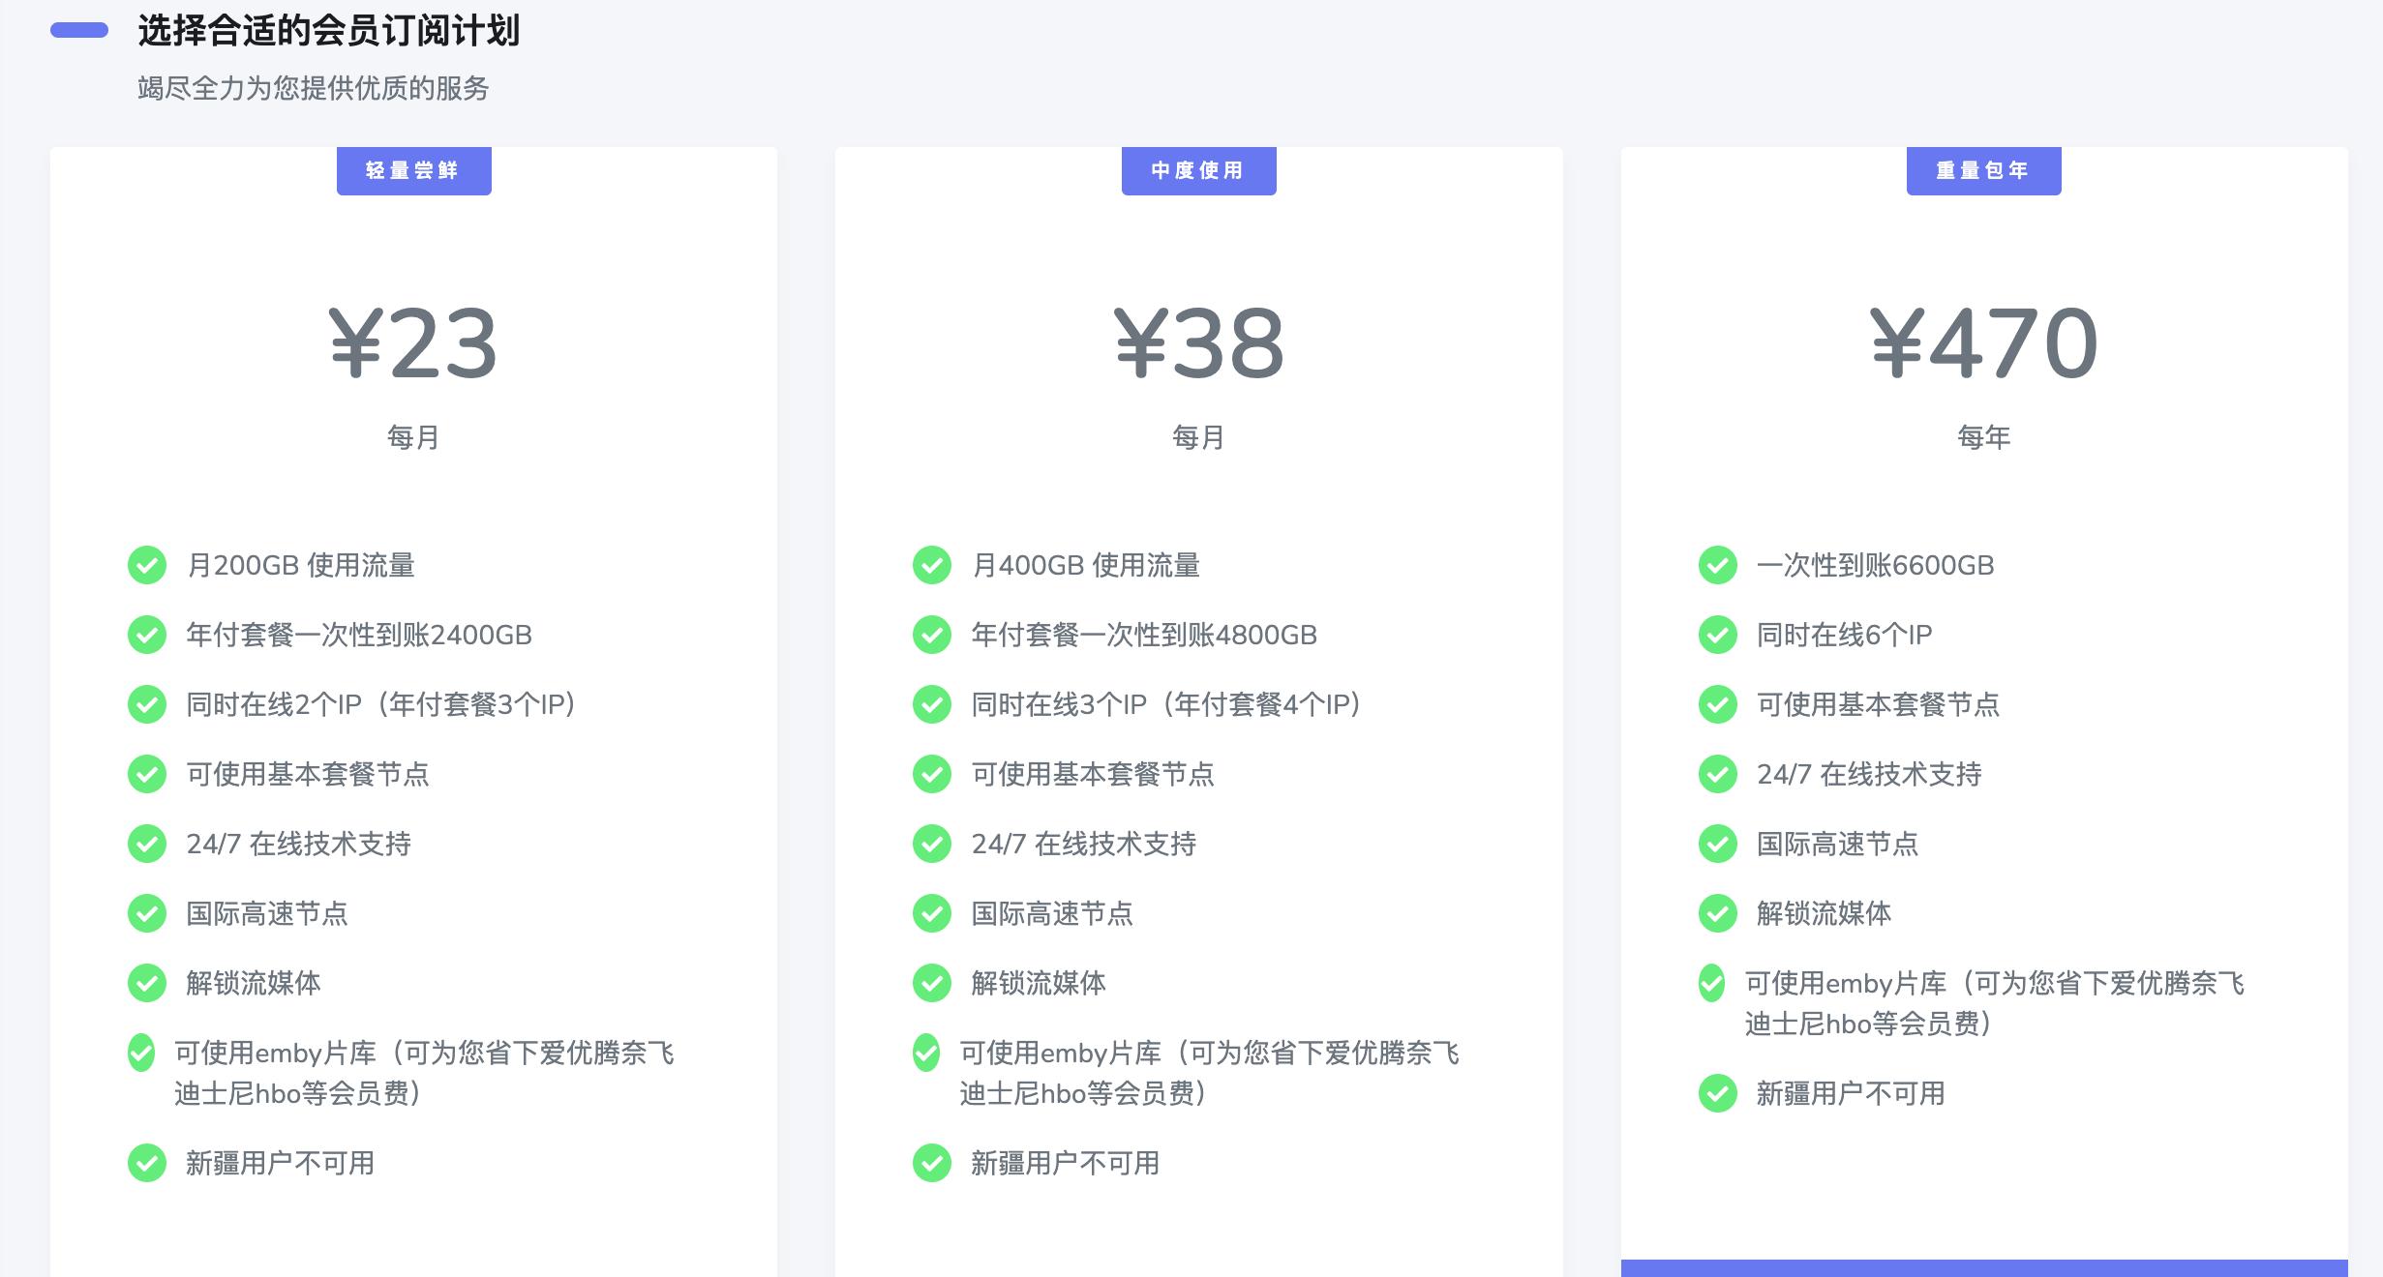The height and width of the screenshot is (1277, 2383).
Task: Click the 每年 label under ¥470
Action: point(1984,437)
